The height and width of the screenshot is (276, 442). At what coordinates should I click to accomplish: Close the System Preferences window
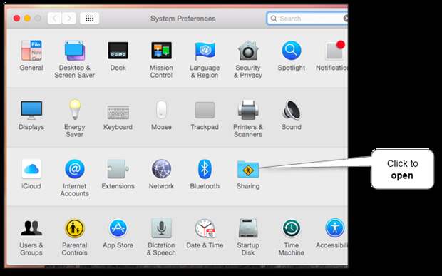coord(16,19)
